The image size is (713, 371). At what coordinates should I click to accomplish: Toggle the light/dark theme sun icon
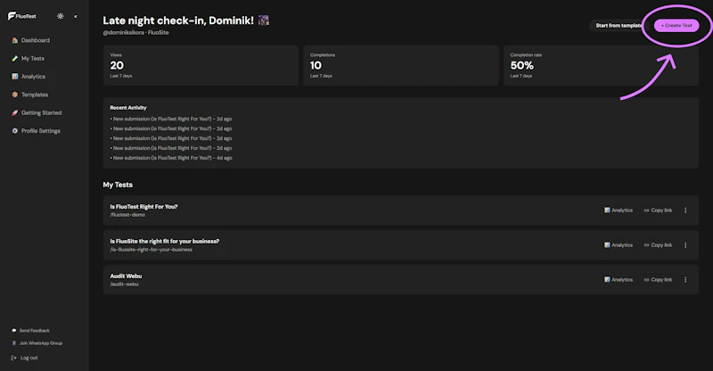pos(60,16)
